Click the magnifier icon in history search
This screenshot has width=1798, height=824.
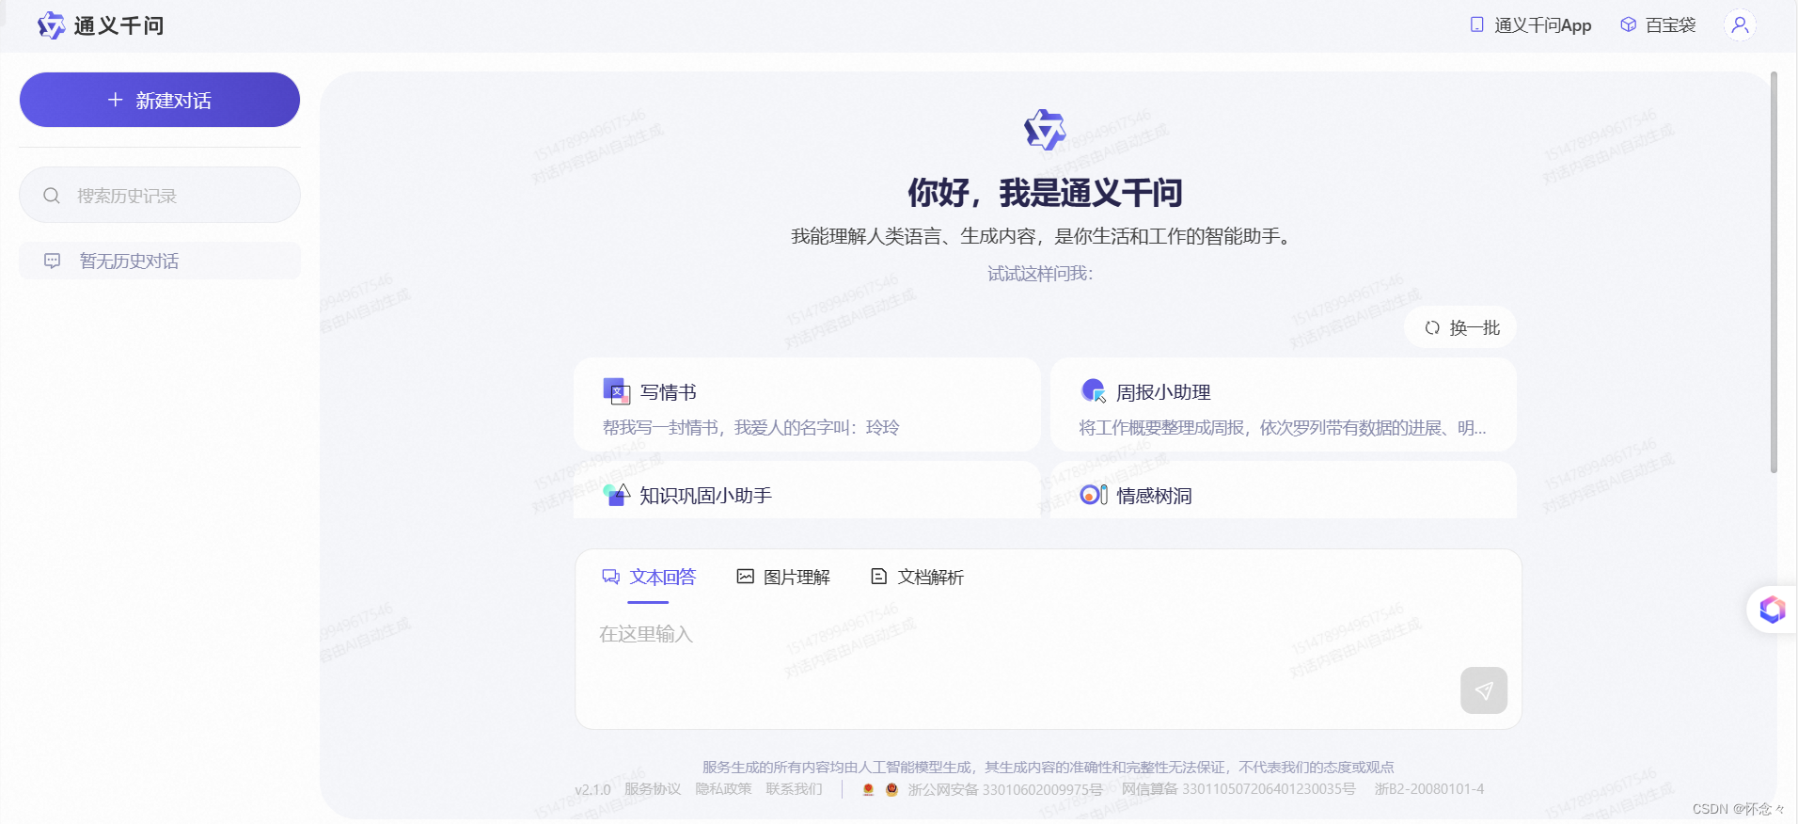click(x=52, y=196)
